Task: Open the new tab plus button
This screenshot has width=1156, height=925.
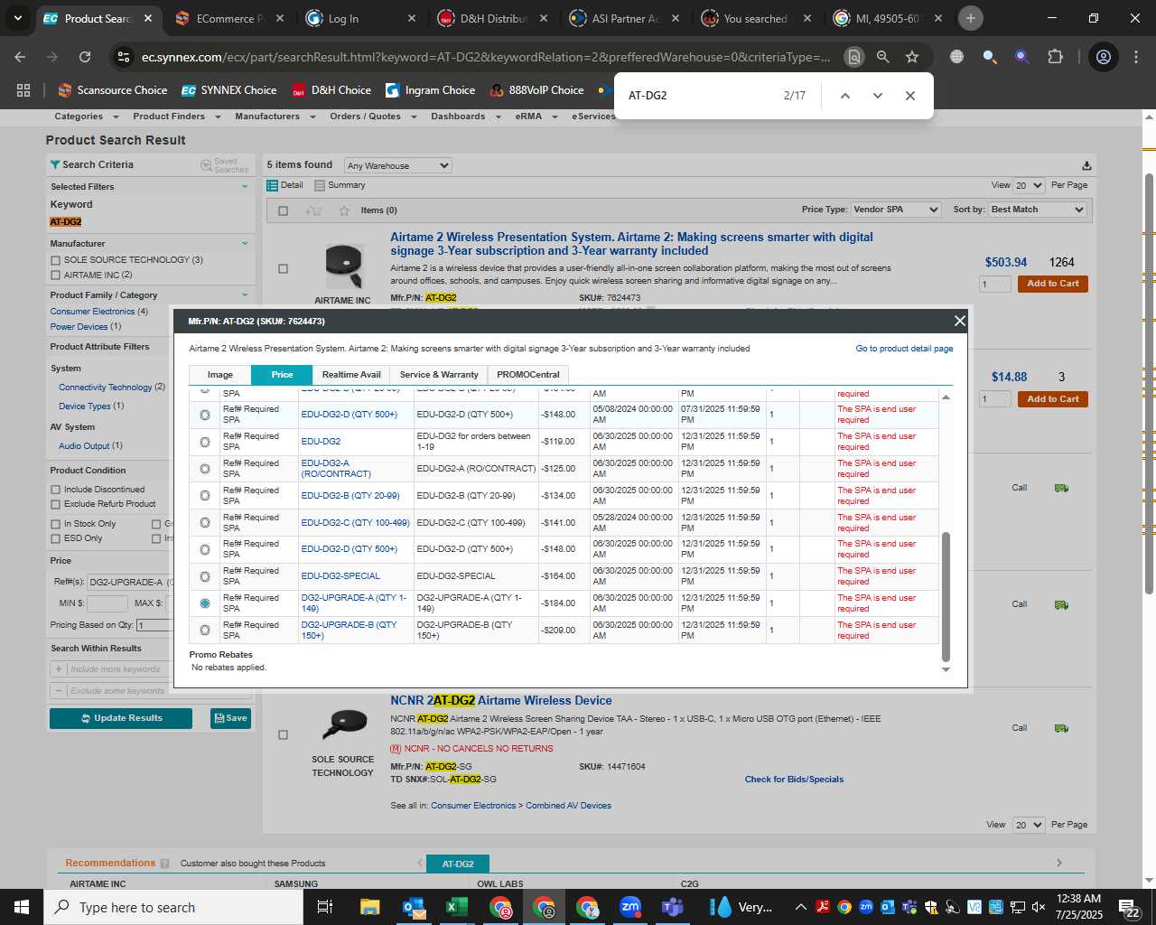Action: tap(970, 18)
